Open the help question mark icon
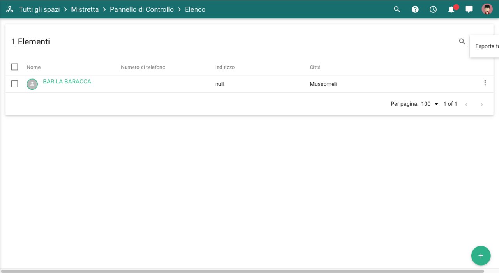This screenshot has width=499, height=273. pos(415,9)
